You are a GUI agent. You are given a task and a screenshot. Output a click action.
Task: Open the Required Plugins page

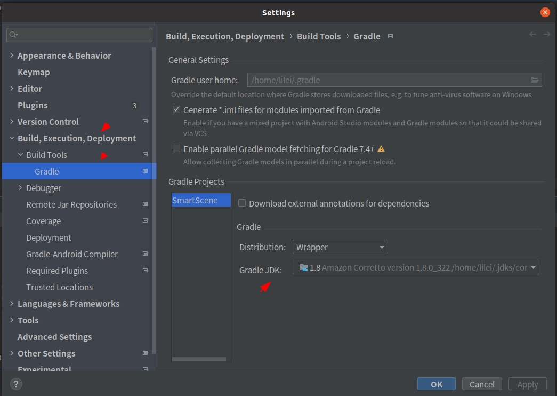57,271
